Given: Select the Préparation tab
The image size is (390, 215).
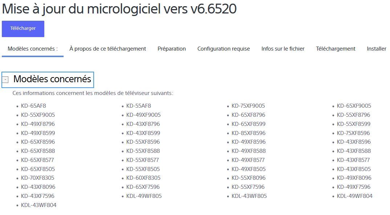Looking at the screenshot, I should click(171, 49).
